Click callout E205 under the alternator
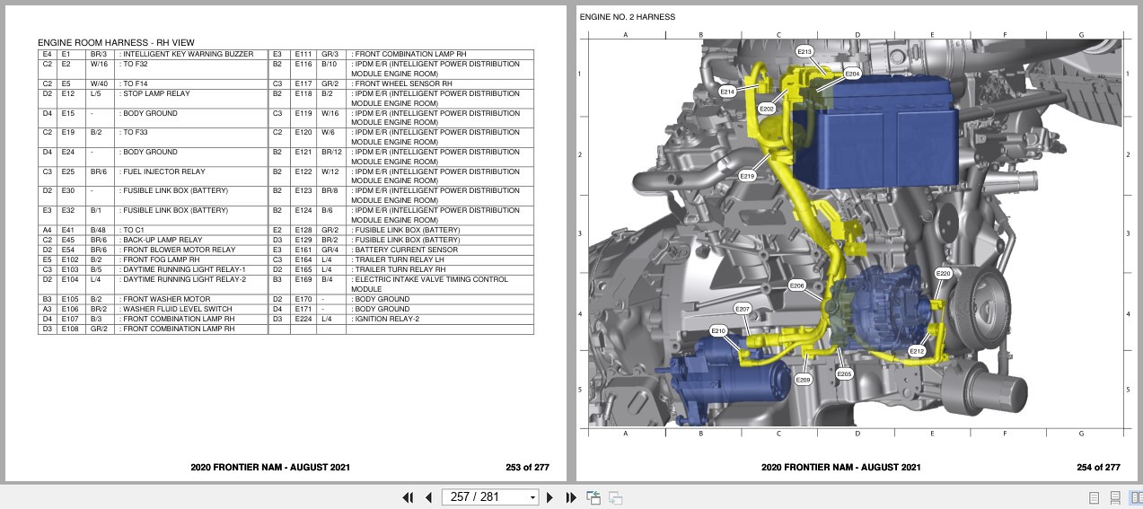1143x509 pixels. pyautogui.click(x=844, y=373)
